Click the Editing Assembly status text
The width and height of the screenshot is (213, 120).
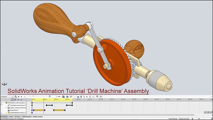point(184,119)
